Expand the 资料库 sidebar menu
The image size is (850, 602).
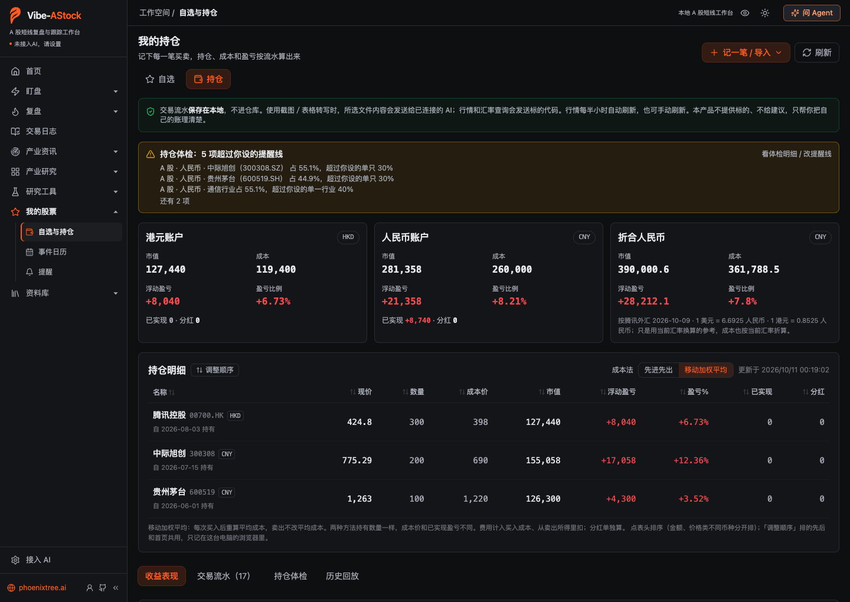point(64,293)
